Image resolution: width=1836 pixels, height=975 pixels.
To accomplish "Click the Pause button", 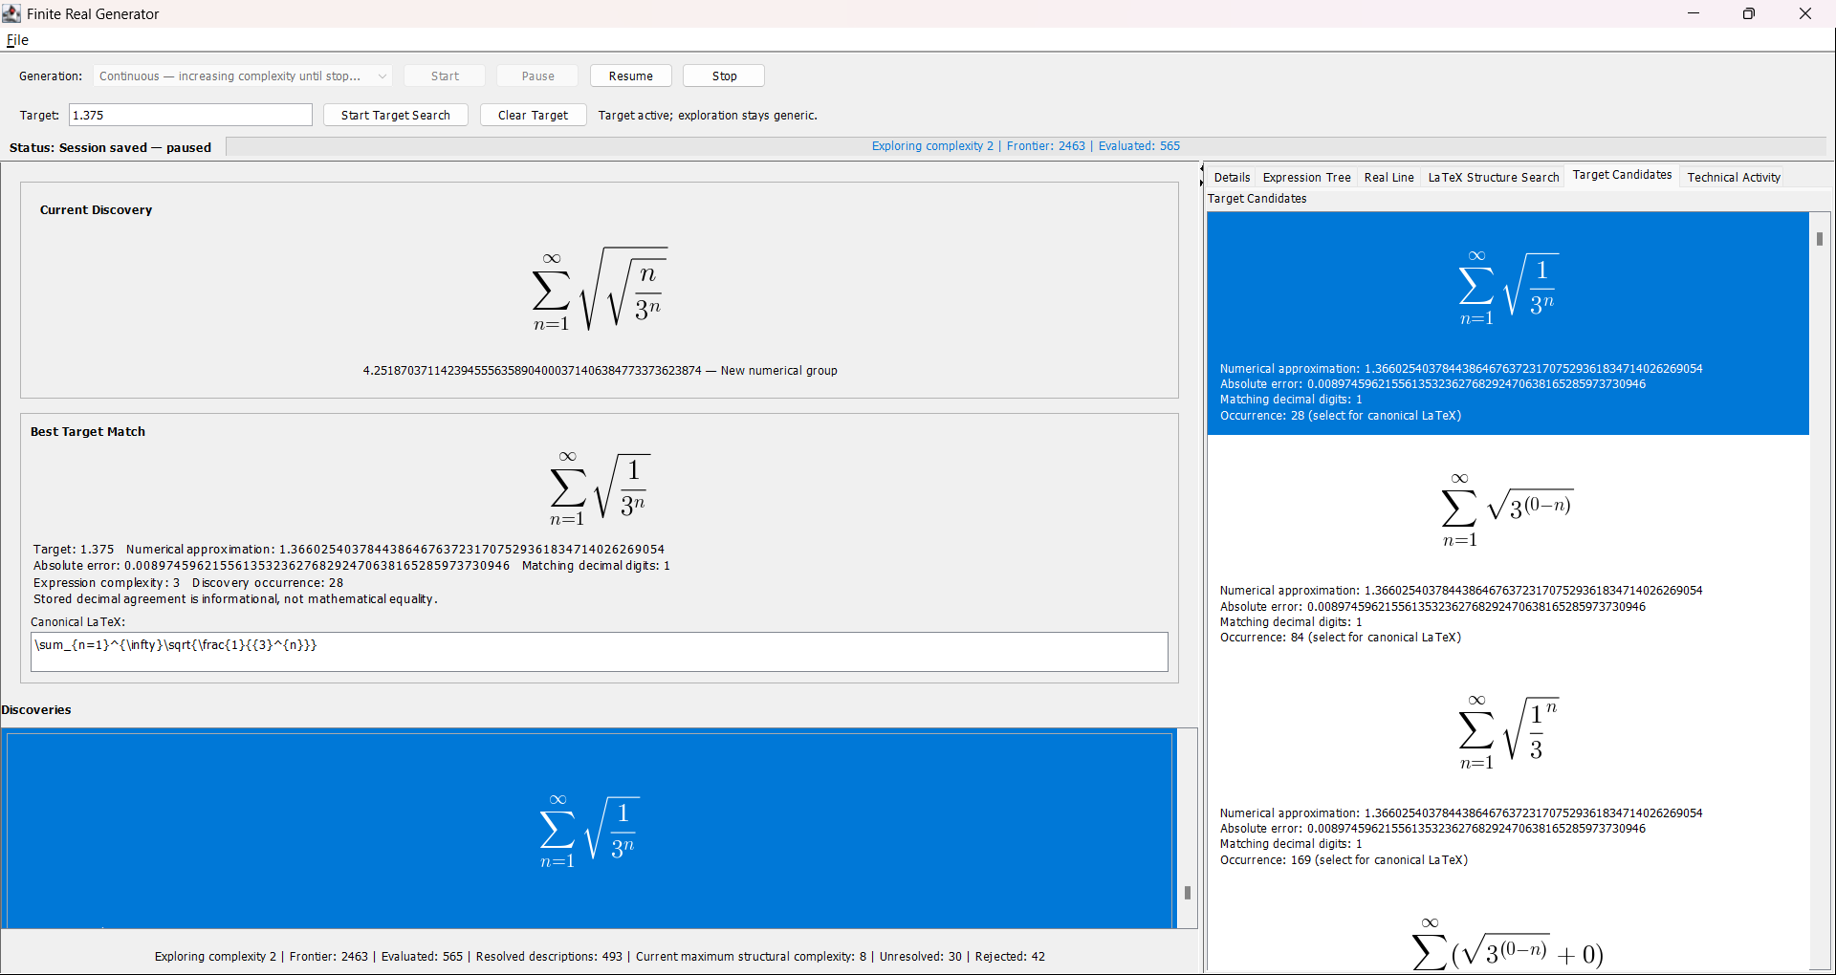I will [x=537, y=76].
